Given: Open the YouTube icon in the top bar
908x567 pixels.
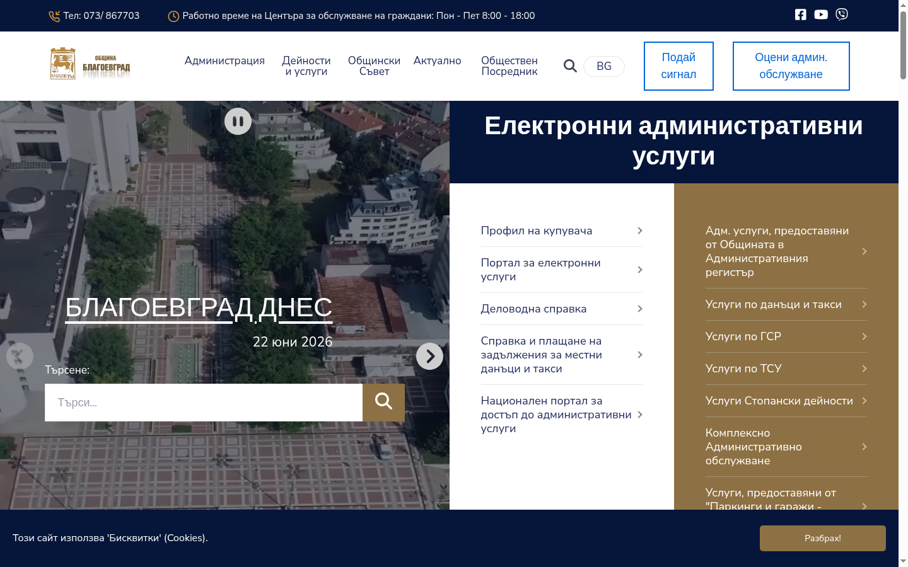Looking at the screenshot, I should 821,14.
